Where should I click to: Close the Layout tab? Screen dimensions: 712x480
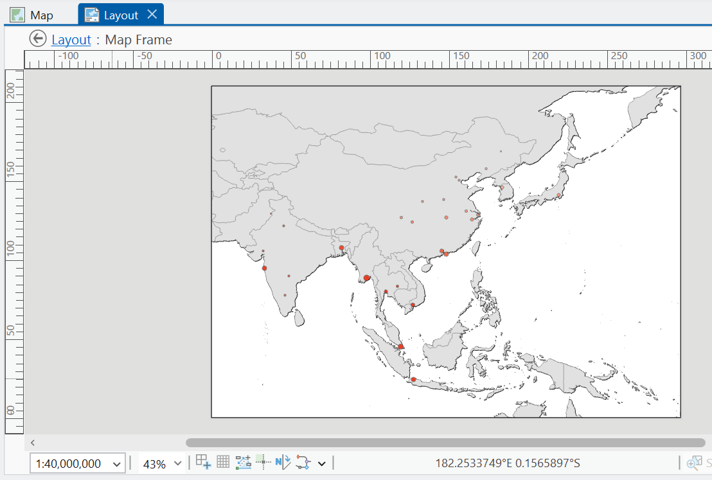pos(152,15)
